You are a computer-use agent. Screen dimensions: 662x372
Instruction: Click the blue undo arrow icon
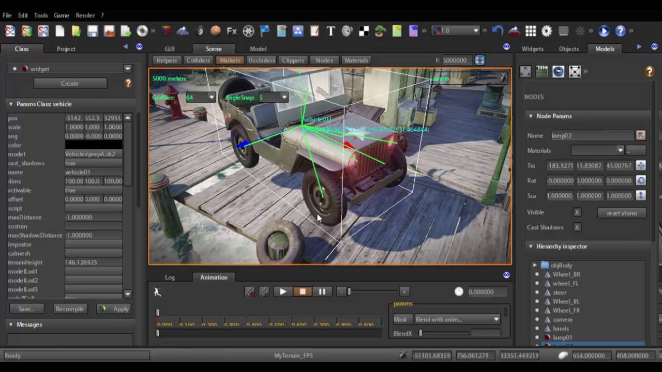pos(498,31)
